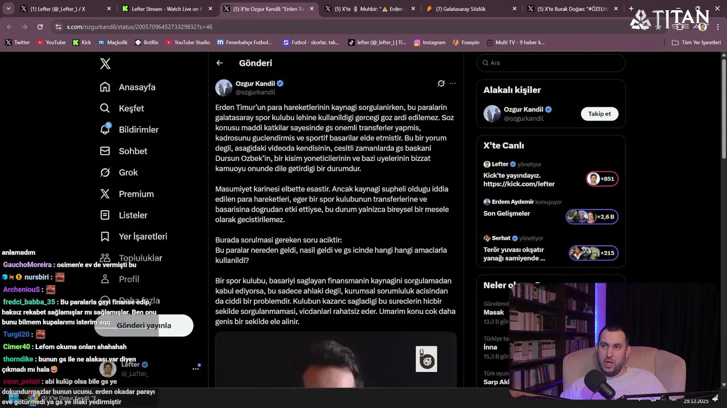Click Ozgur Kandil author name in post
This screenshot has width=727, height=408.
tap(255, 83)
